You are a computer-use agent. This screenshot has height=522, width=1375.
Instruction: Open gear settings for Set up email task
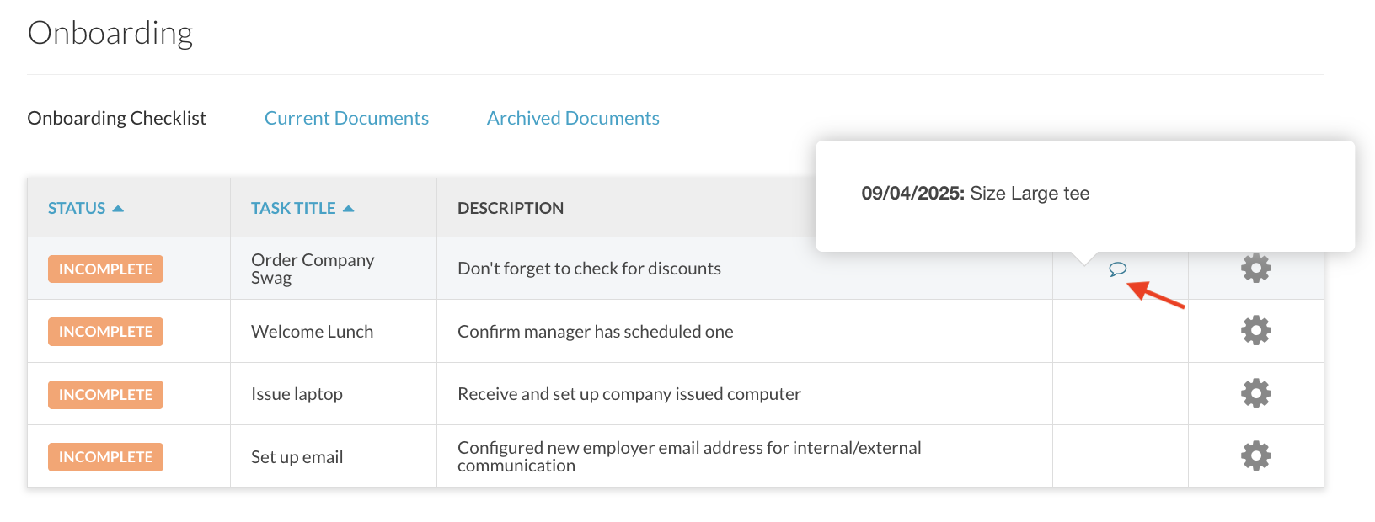click(1255, 455)
